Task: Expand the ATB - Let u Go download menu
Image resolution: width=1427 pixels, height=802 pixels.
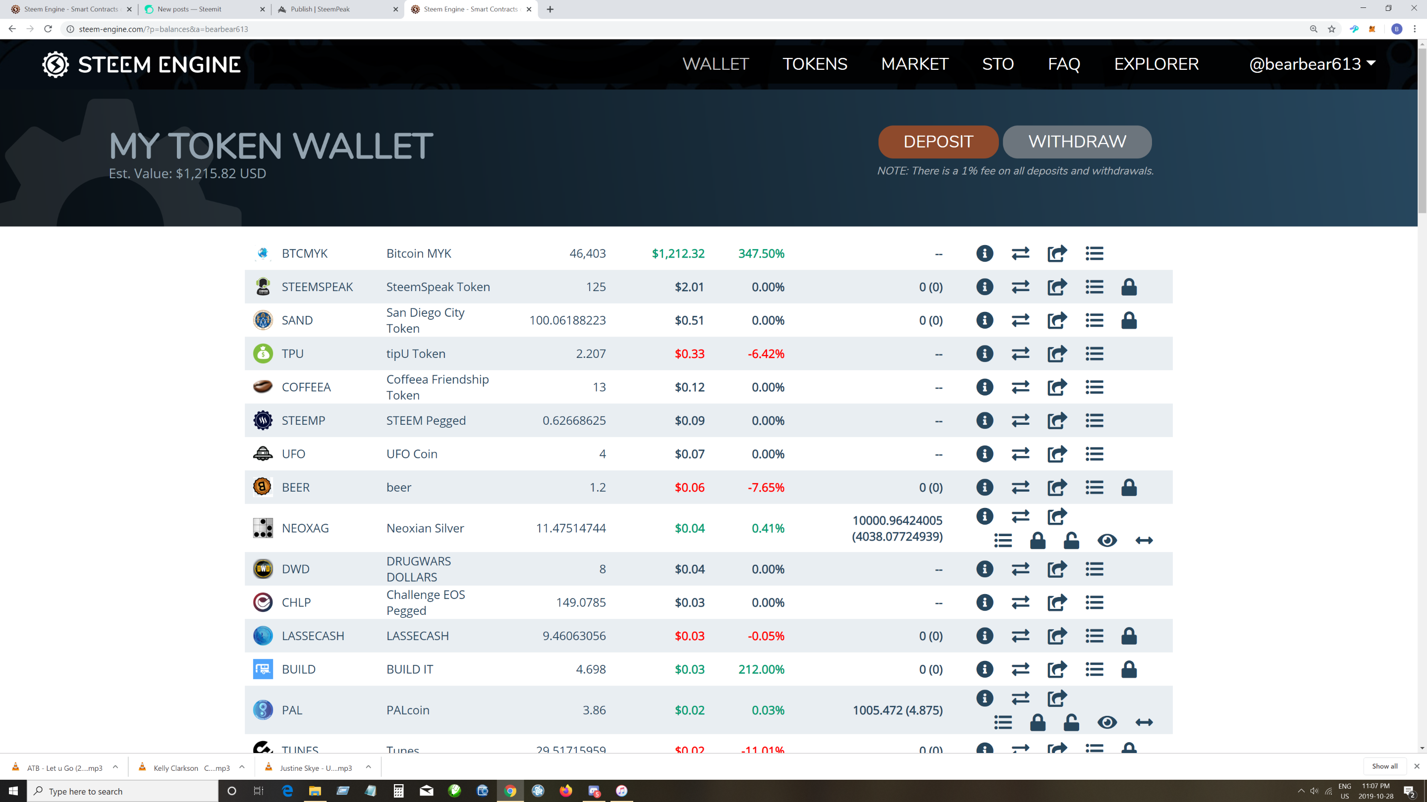Action: pyautogui.click(x=115, y=767)
